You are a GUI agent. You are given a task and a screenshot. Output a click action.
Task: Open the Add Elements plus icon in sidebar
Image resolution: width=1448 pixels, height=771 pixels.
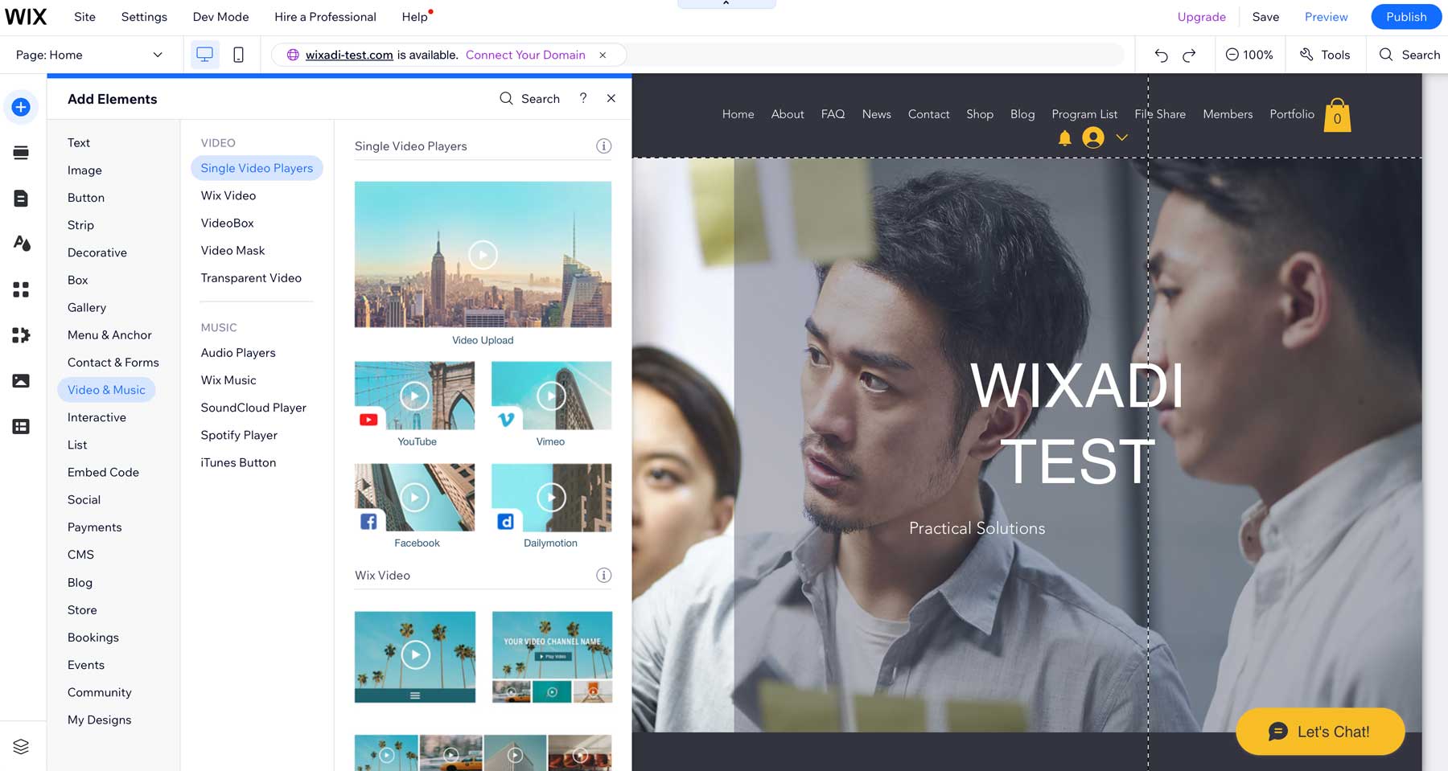[x=21, y=106]
